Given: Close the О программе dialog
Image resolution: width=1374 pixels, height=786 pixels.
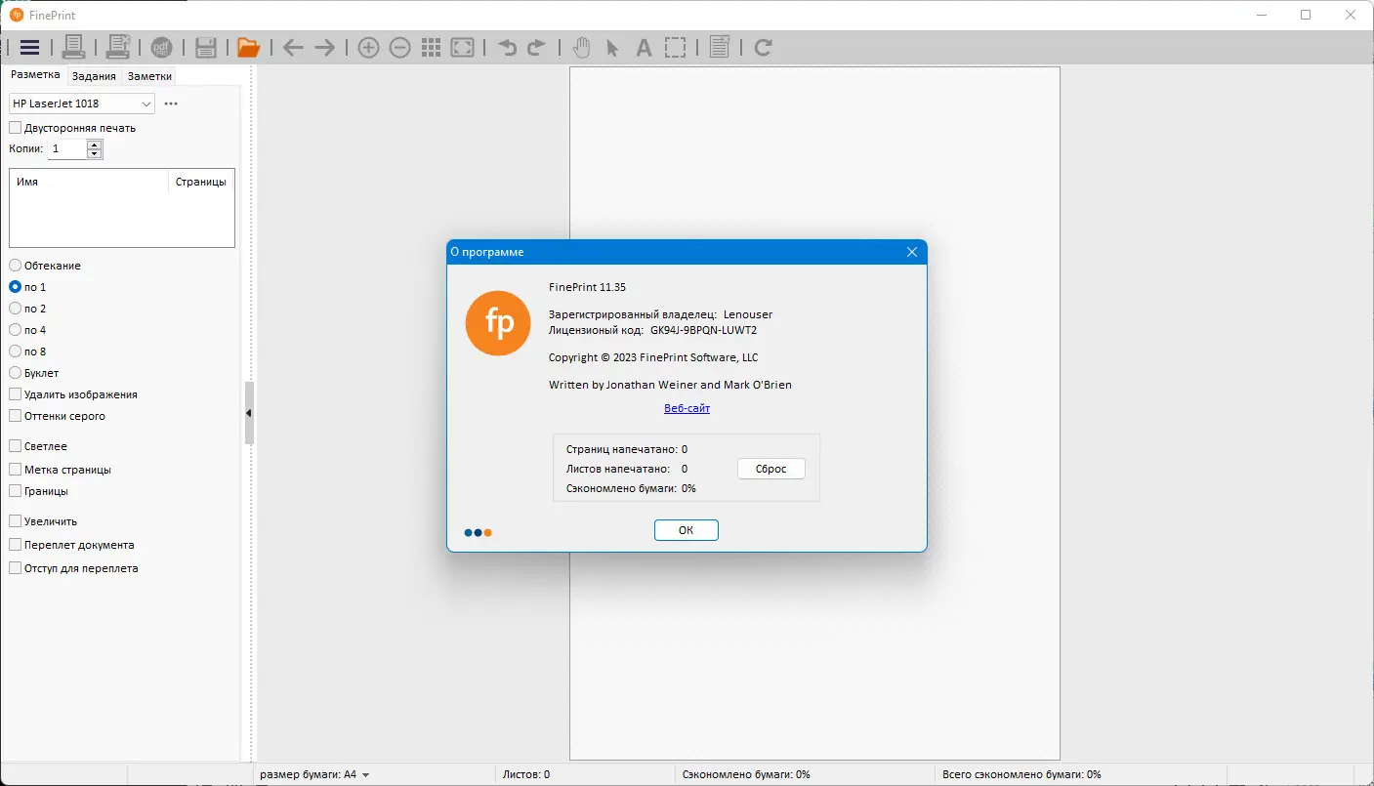Looking at the screenshot, I should 912,252.
